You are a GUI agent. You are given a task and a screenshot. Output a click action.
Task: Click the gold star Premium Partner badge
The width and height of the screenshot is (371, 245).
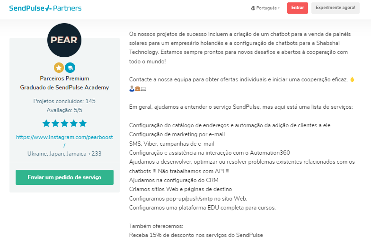(59, 68)
